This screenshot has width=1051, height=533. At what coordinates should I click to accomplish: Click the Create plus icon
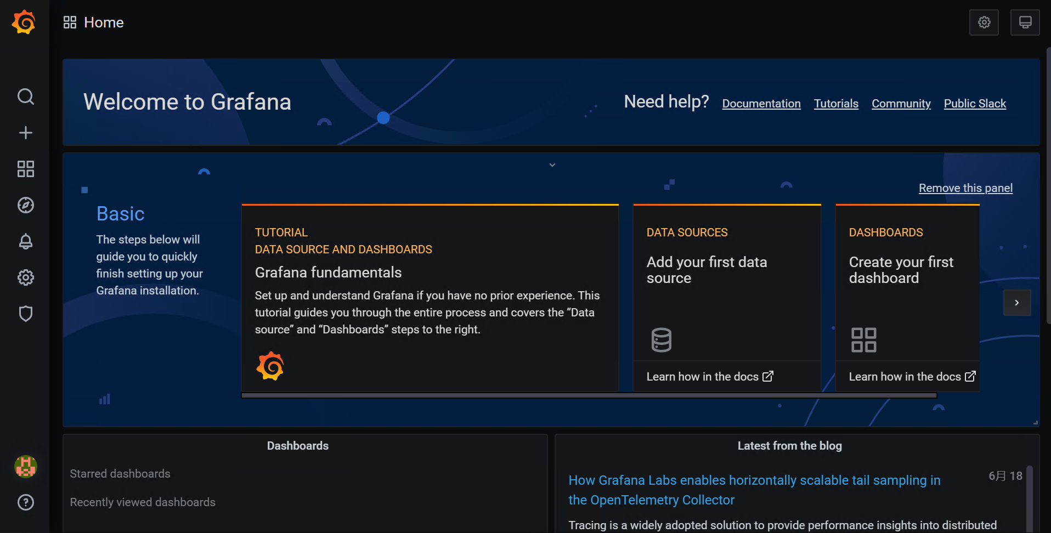tap(25, 133)
